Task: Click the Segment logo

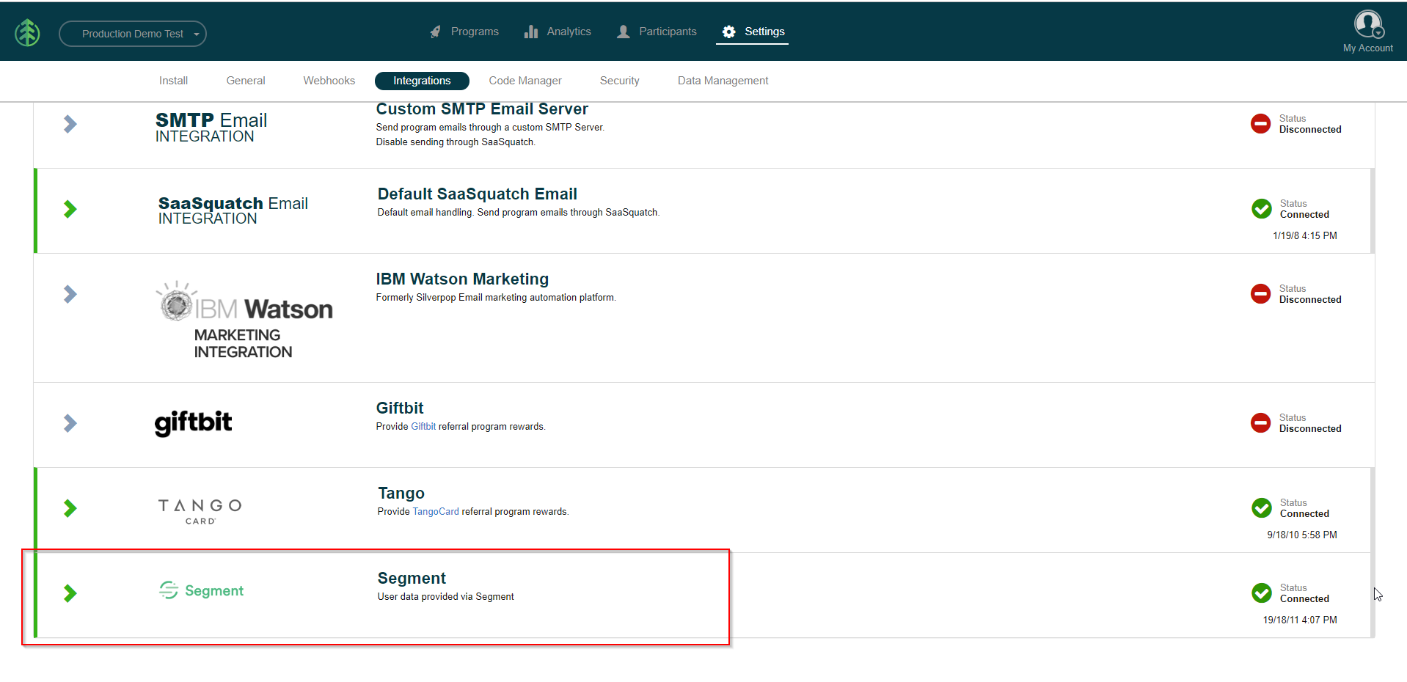Action: pos(201,590)
